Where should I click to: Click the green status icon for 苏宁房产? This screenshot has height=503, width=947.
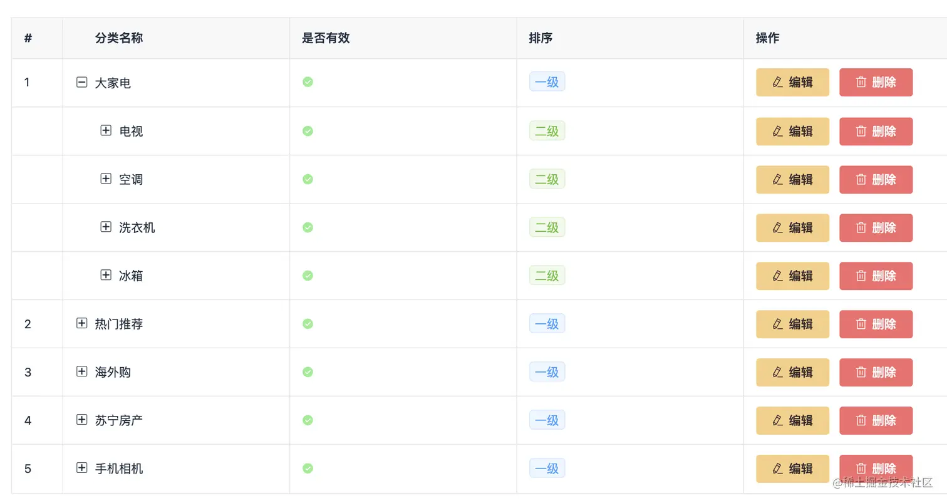308,420
